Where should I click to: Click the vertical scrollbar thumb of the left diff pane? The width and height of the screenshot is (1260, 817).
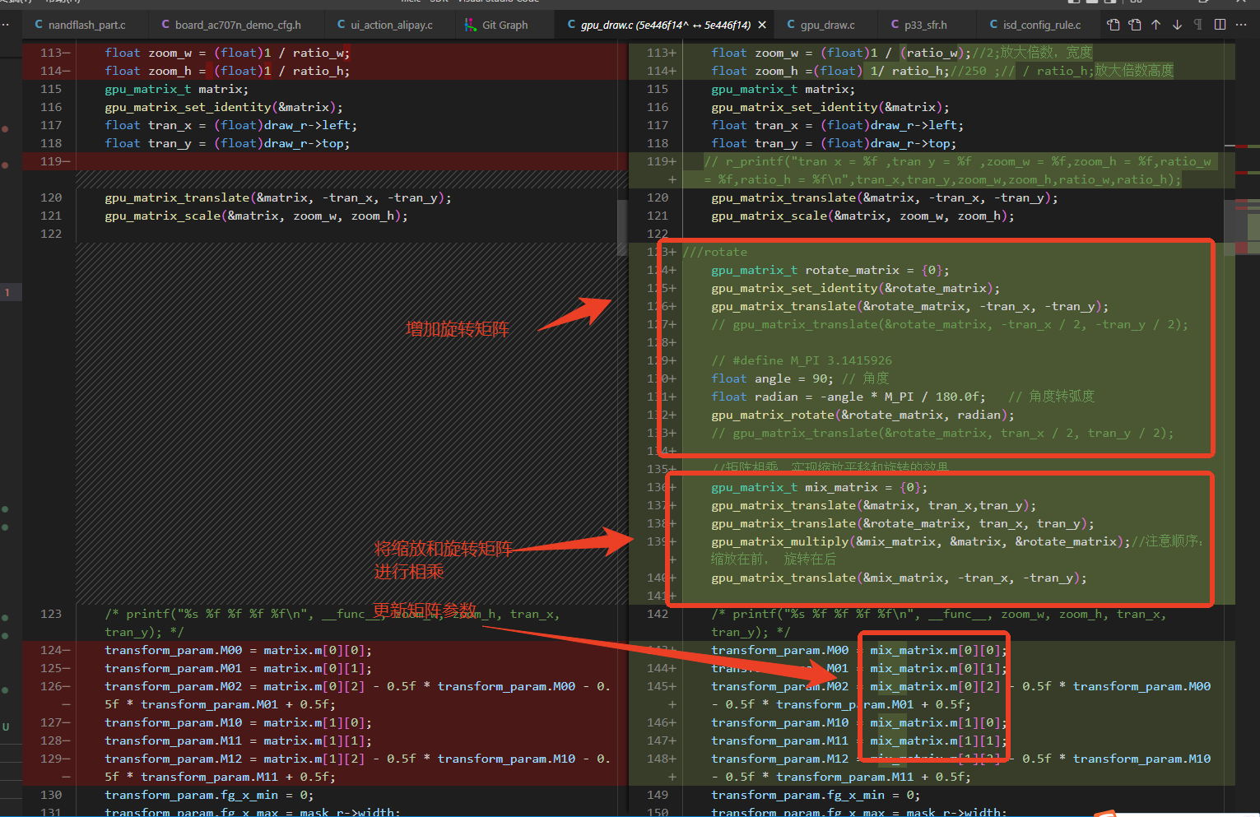coord(622,228)
